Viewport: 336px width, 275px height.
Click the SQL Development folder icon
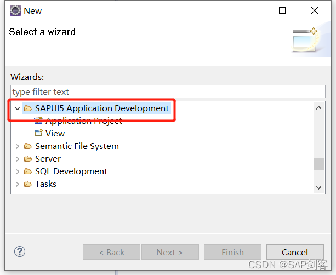(28, 171)
